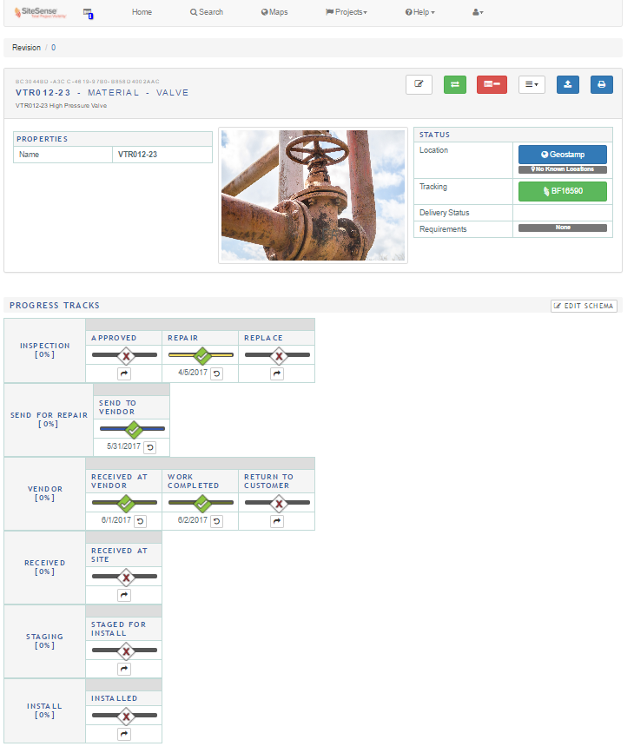Click the 4/5/2017 Repair date

click(193, 373)
